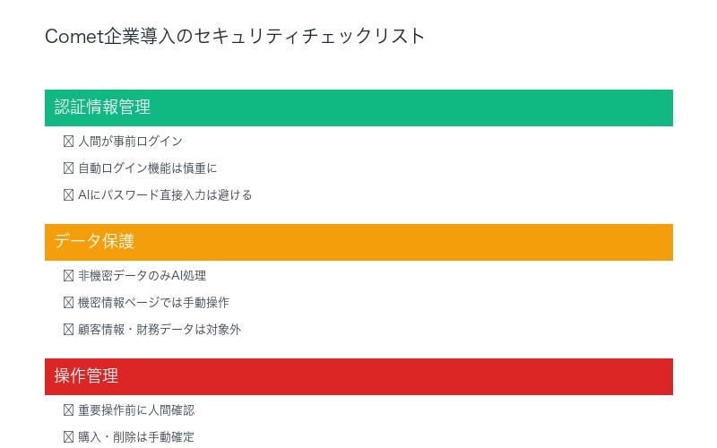
Task: Click the red 操作管理 section header
Action: pos(358,376)
